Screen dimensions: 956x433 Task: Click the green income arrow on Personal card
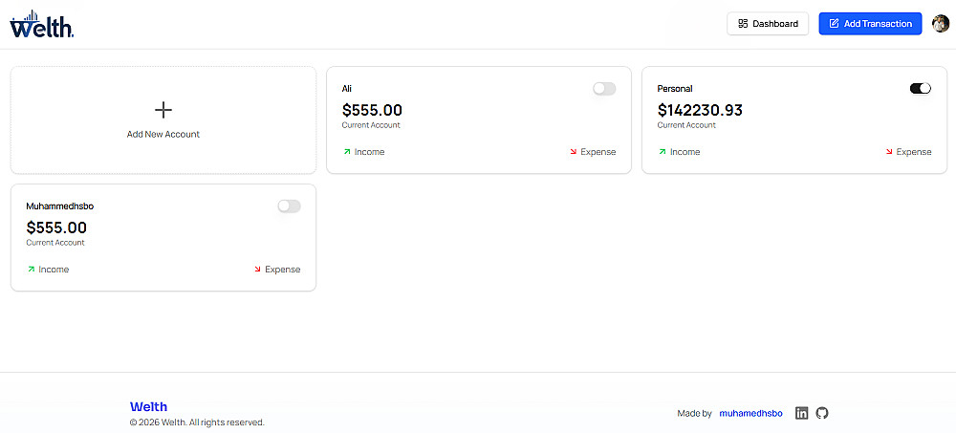662,151
